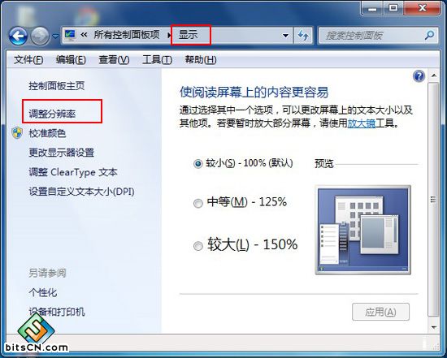Open recent pages dropdown next to Forward

coord(55,37)
